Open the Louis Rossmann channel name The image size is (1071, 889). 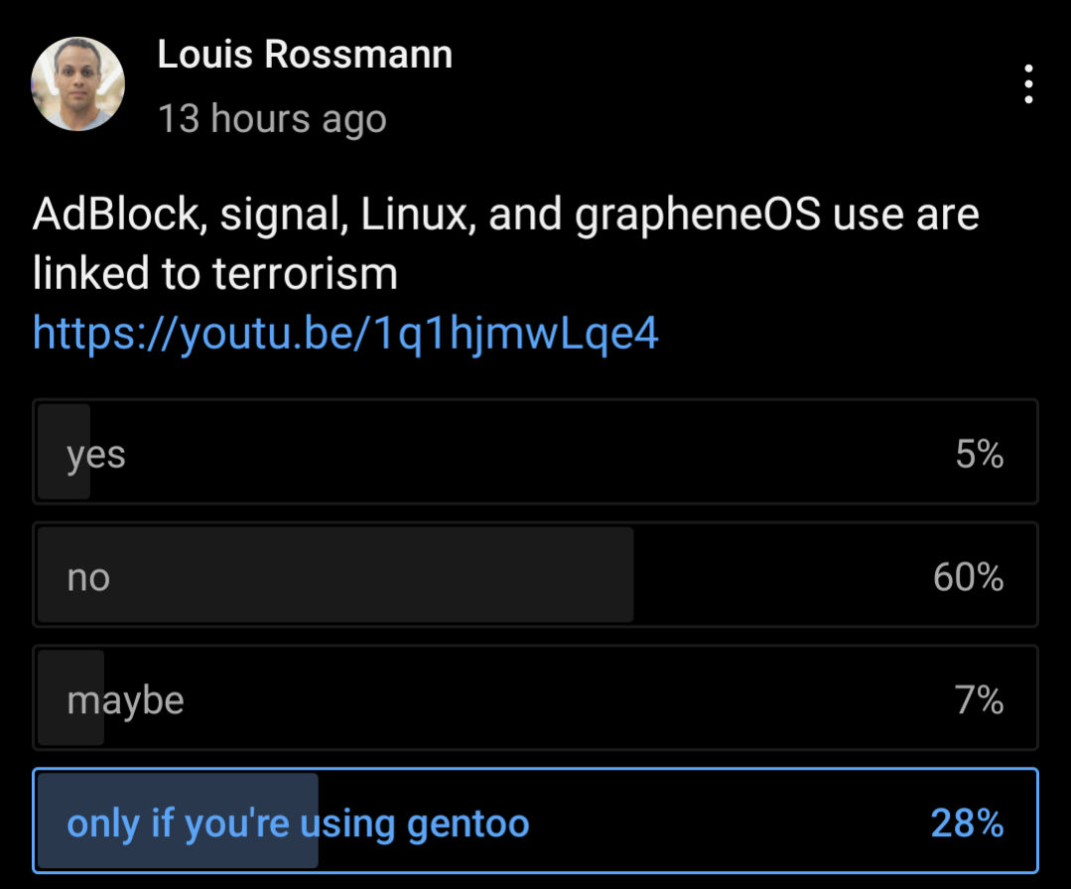(x=305, y=54)
